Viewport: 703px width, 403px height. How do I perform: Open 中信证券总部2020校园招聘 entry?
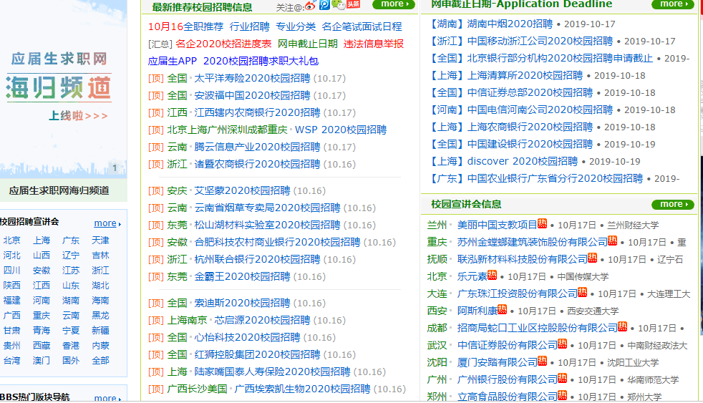point(530,93)
